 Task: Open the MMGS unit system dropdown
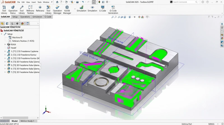[x=218, y=124]
